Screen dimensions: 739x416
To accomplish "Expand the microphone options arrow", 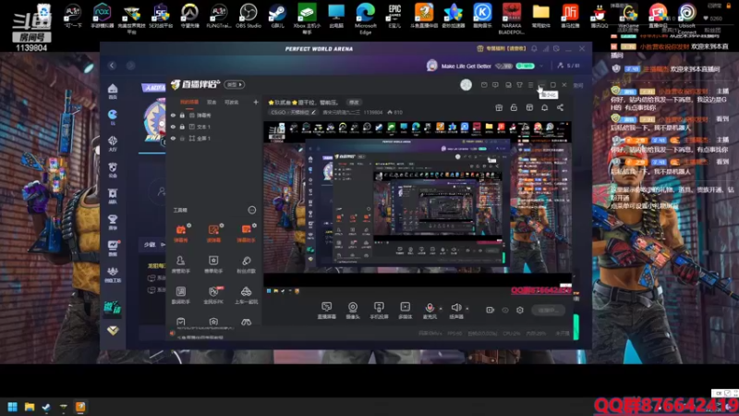I will (441, 309).
